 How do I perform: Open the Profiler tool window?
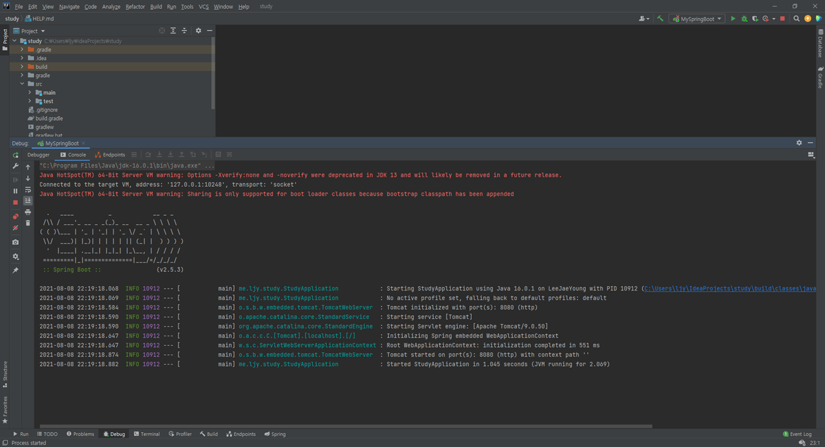tap(180, 434)
